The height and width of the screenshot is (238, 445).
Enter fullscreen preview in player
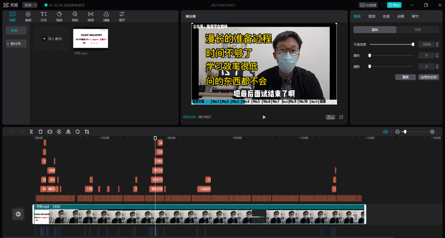pyautogui.click(x=341, y=117)
